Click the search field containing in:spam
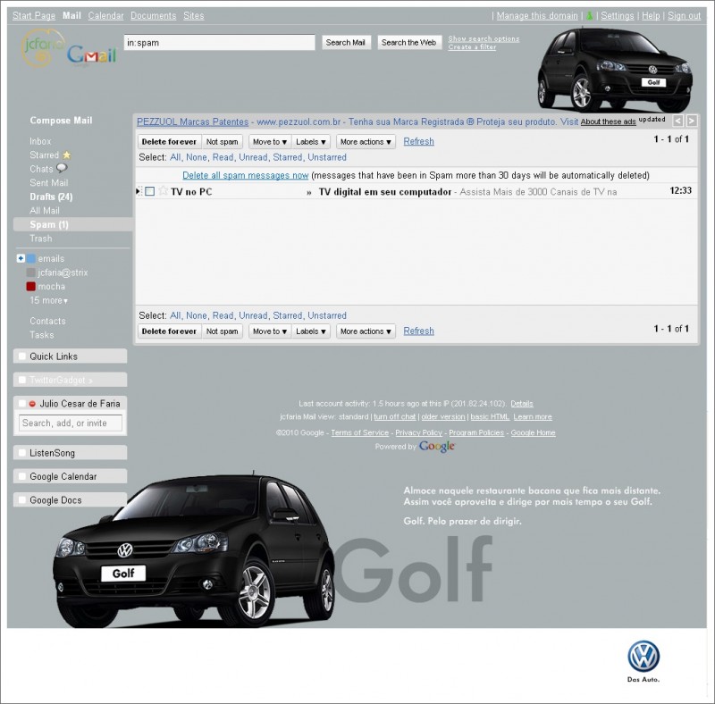Screen dimensions: 715x704 coord(219,42)
